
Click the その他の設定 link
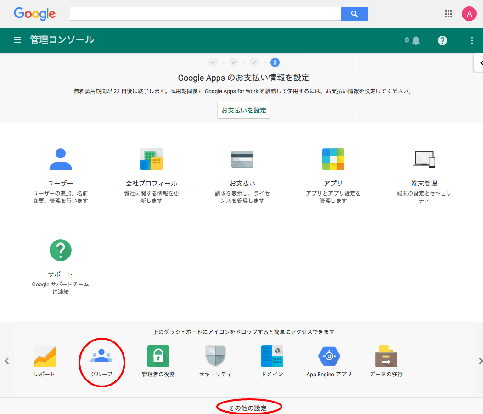[x=247, y=408]
